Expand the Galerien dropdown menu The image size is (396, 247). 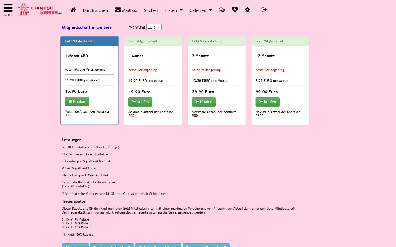point(200,10)
